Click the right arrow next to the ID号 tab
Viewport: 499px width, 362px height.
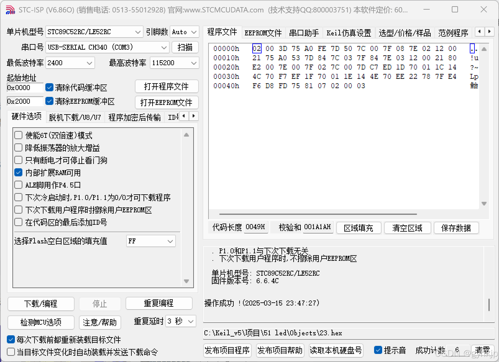(194, 116)
